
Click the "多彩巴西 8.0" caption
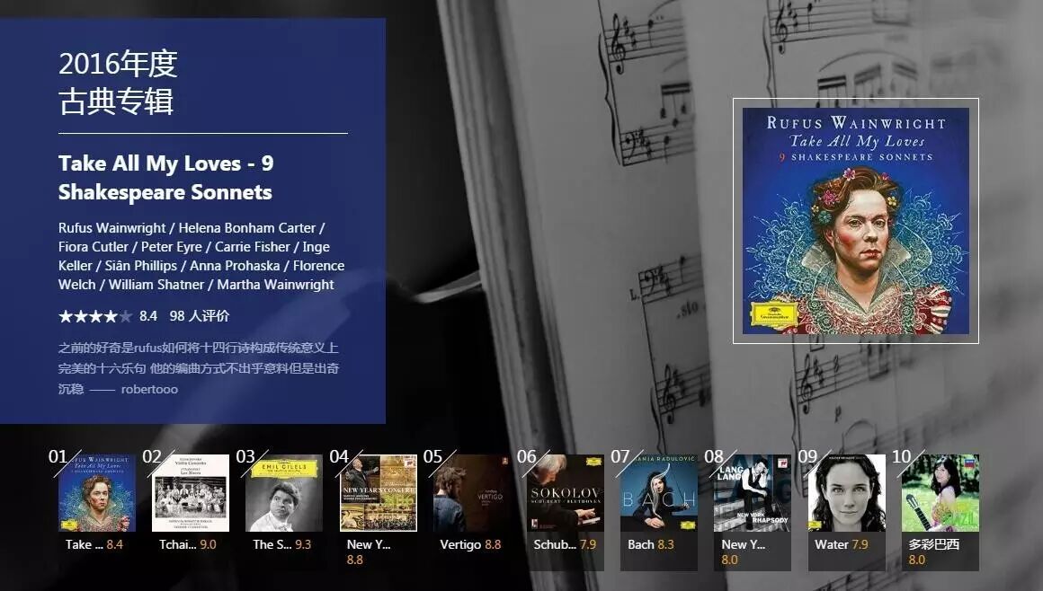tap(934, 551)
